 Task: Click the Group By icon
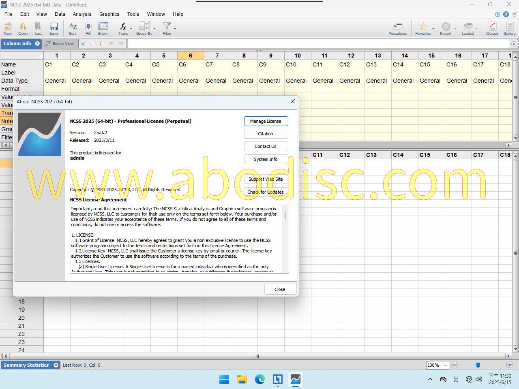tap(144, 28)
